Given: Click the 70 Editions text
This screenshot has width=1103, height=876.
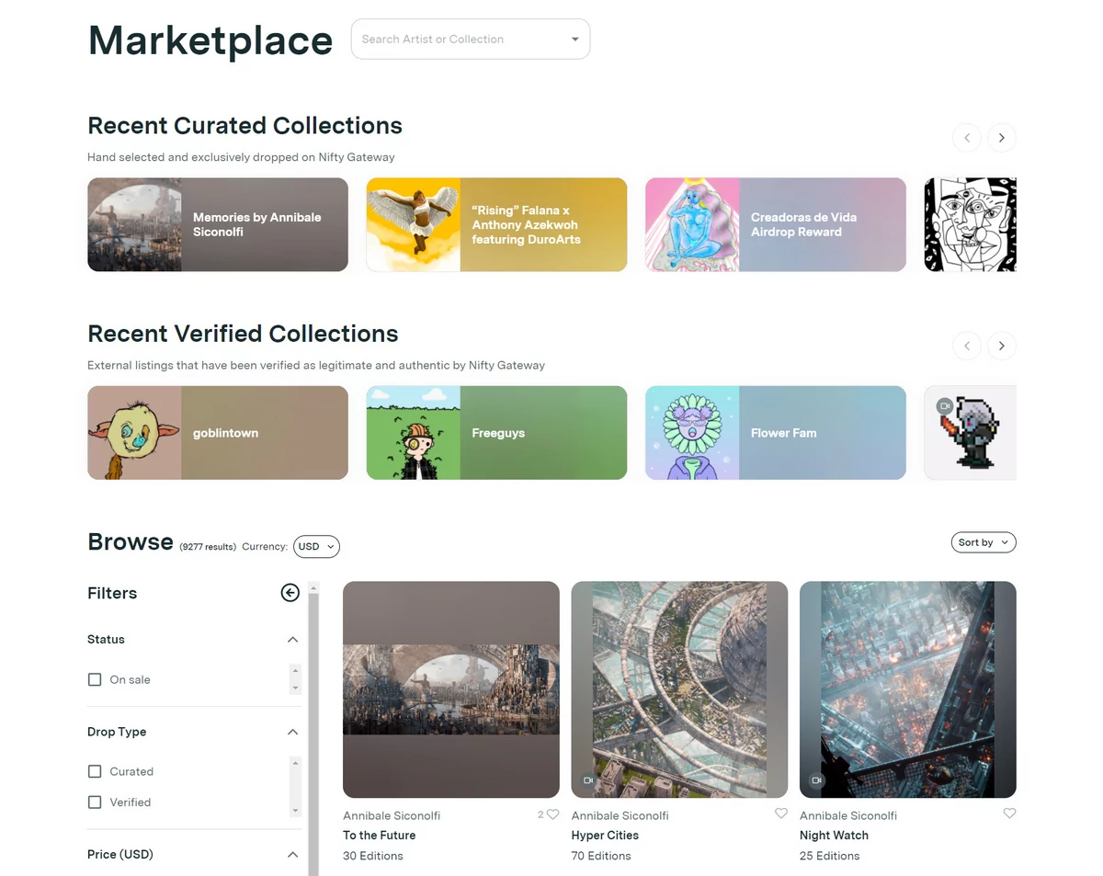Looking at the screenshot, I should tap(601, 856).
